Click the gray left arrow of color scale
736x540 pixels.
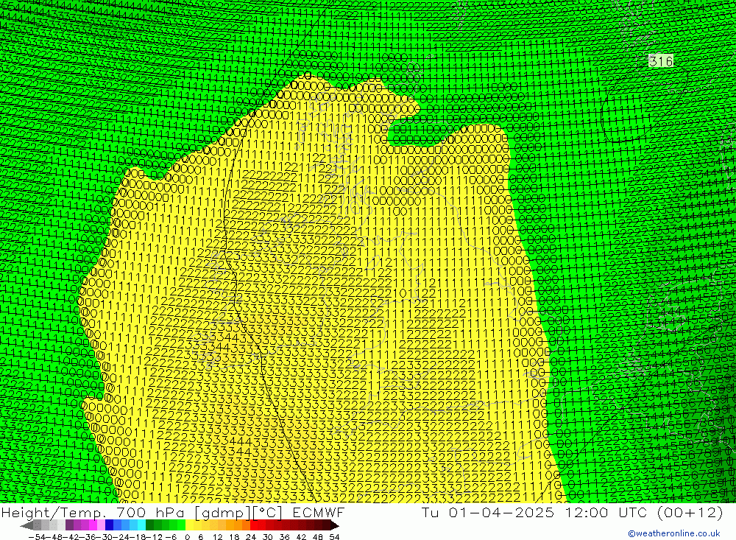click(26, 525)
